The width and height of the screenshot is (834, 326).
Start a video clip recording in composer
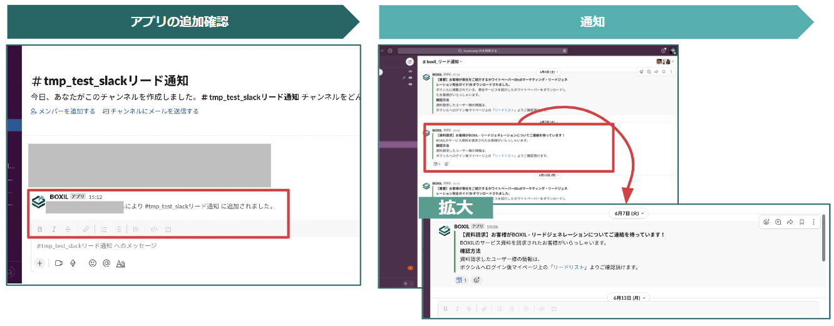pyautogui.click(x=58, y=263)
